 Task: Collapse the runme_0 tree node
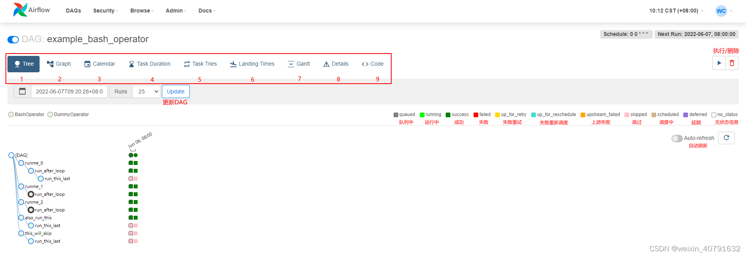pyautogui.click(x=21, y=163)
